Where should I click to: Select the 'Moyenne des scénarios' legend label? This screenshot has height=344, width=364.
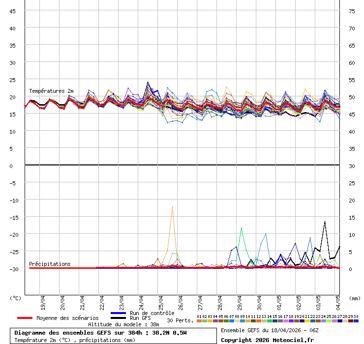tap(67, 318)
